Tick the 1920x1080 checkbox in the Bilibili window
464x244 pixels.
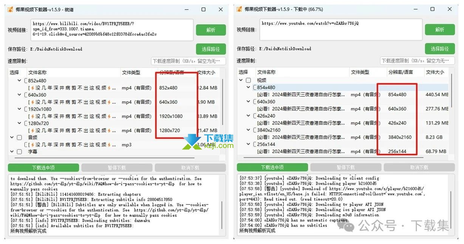point(26,109)
